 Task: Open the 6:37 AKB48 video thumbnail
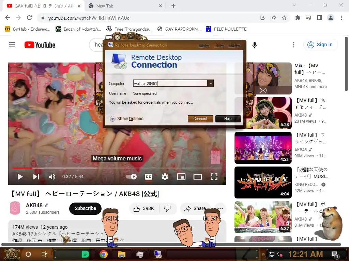[x=263, y=217]
